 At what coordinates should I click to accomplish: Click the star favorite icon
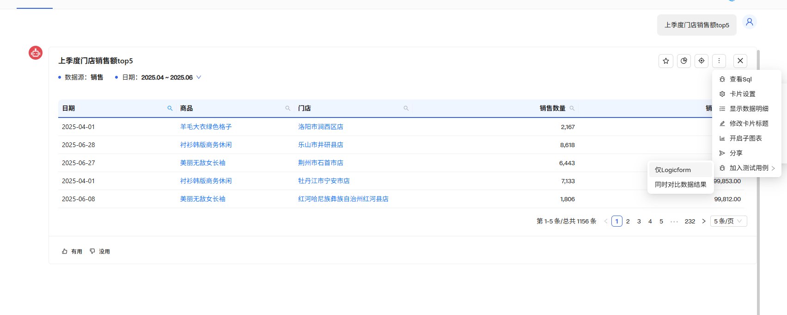[666, 61]
